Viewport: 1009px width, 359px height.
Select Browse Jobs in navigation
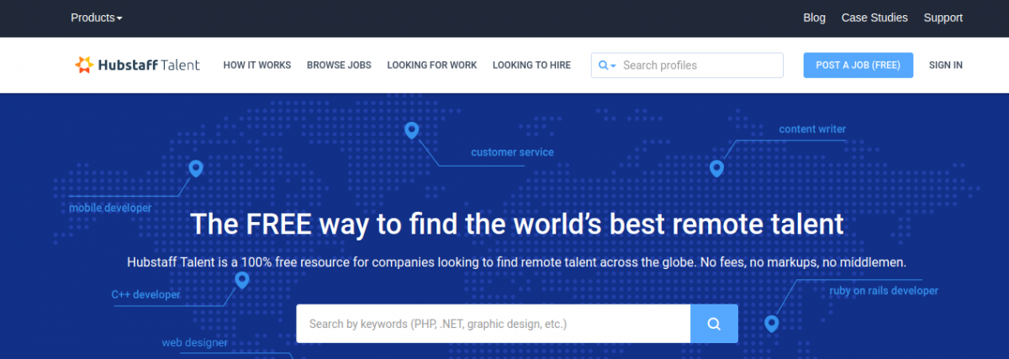(x=339, y=66)
